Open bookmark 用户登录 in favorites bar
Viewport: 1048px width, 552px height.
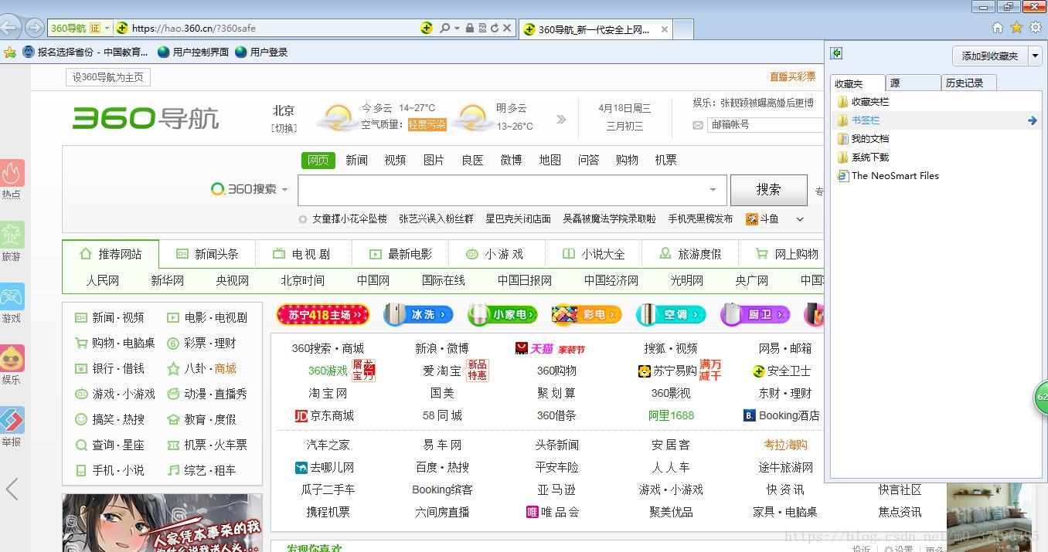[x=261, y=52]
